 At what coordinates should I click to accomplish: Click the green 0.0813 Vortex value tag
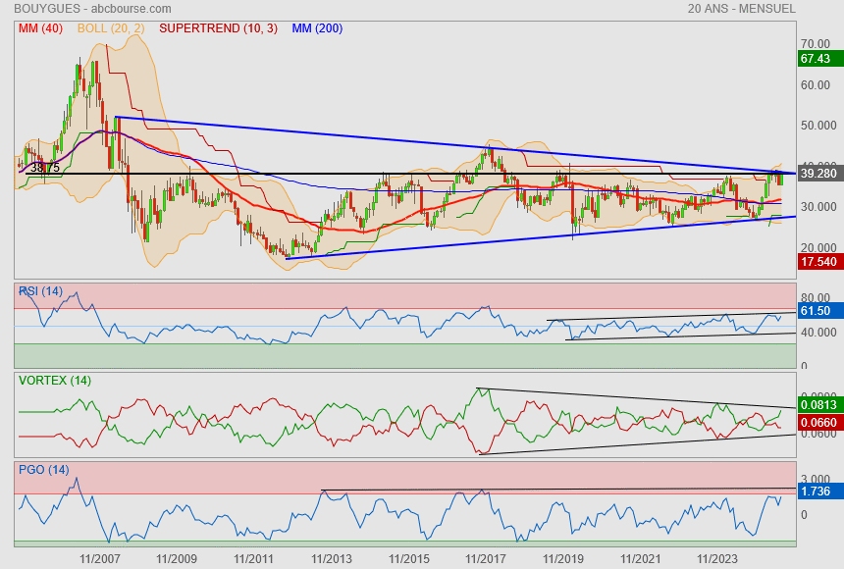[819, 405]
